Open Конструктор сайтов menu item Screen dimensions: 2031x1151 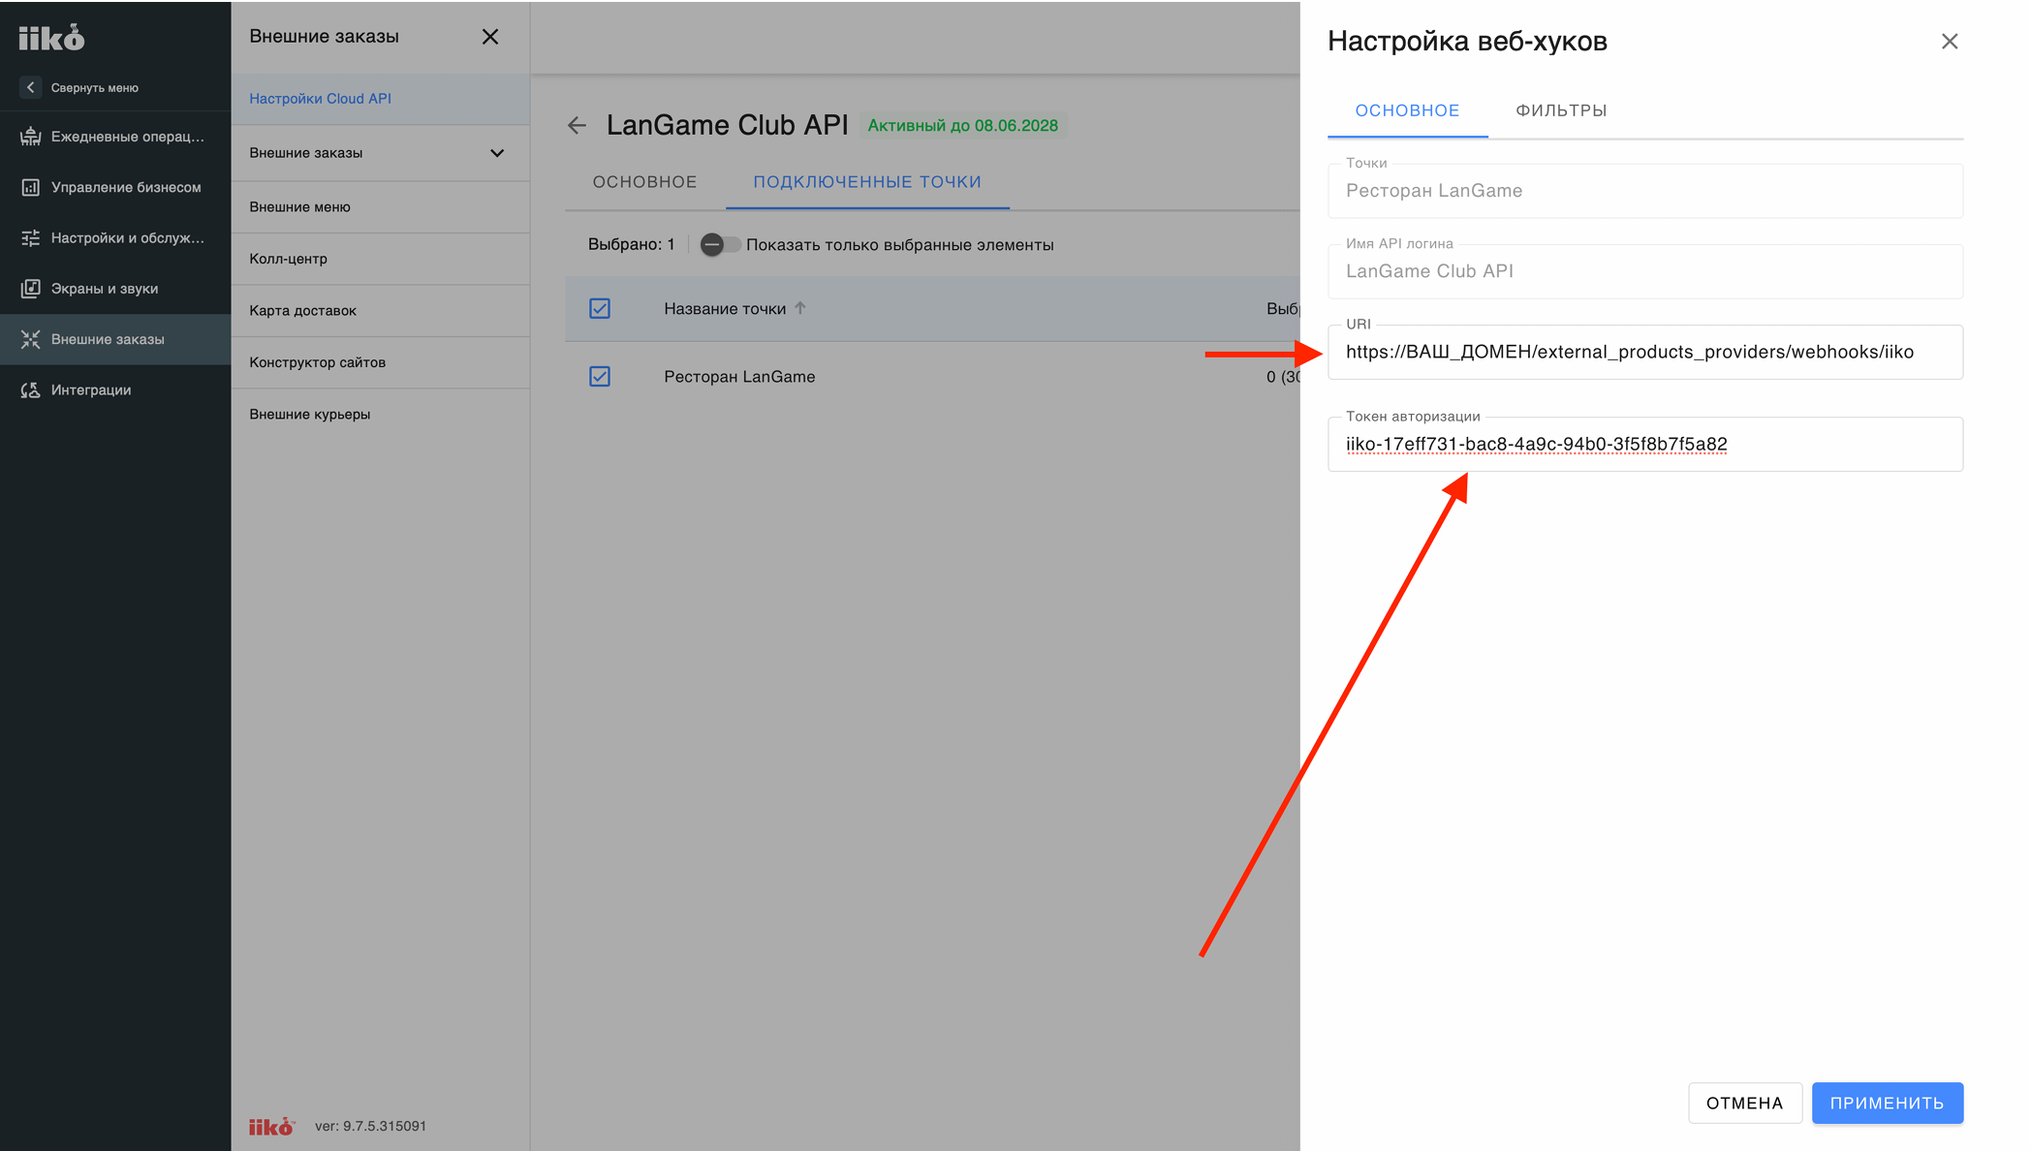click(x=318, y=362)
